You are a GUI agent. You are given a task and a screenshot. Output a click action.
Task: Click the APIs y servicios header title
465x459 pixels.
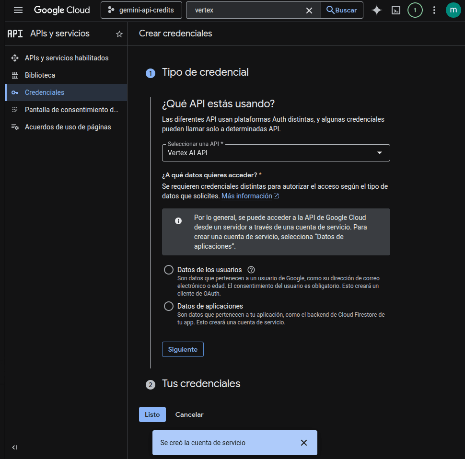(59, 34)
